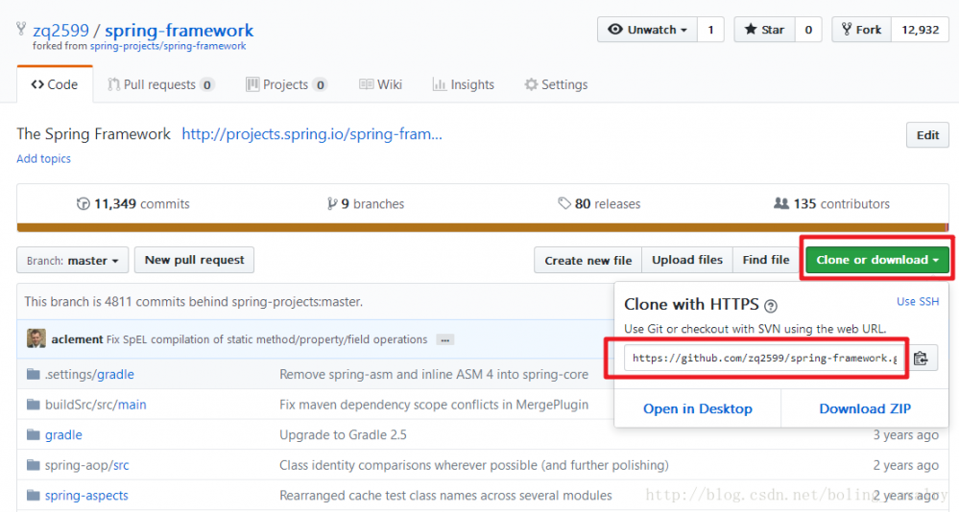Click the Projects board icon
959x512 pixels.
point(252,84)
